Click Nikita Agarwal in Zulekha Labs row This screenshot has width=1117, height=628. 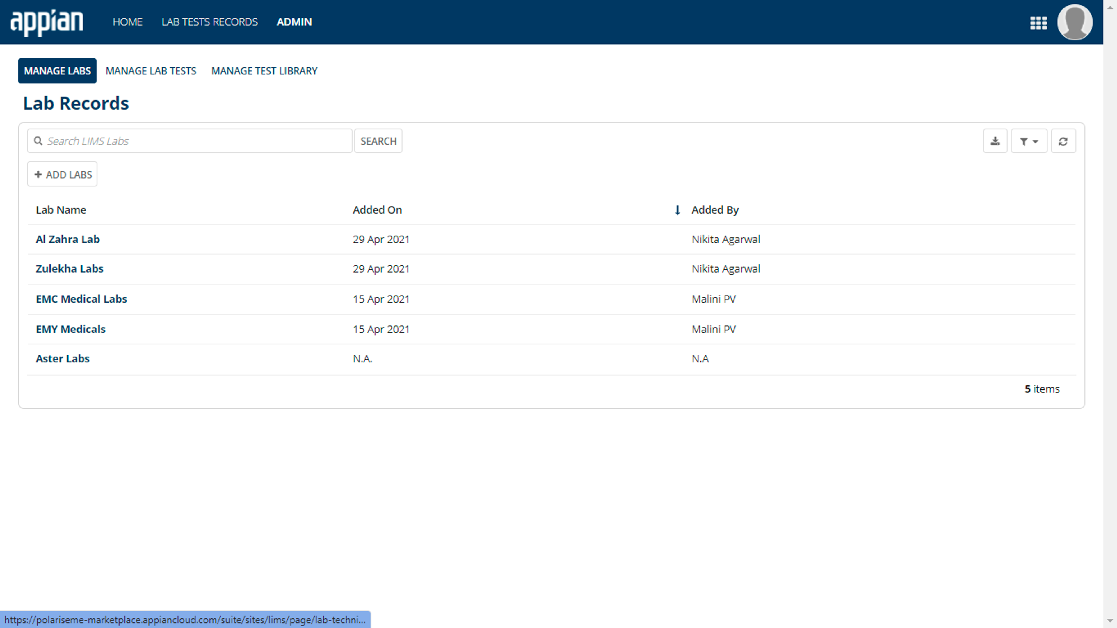tap(726, 269)
